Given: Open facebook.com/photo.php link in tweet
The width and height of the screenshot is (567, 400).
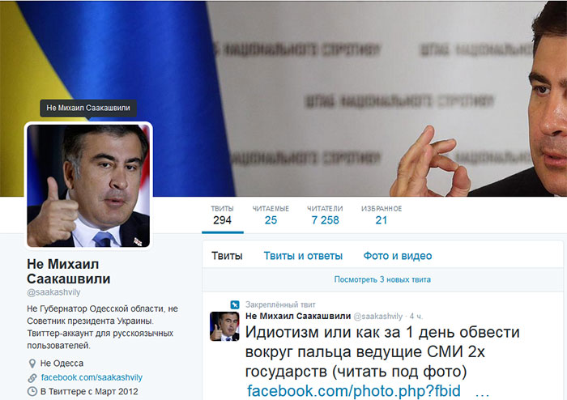Looking at the screenshot, I should tap(354, 391).
